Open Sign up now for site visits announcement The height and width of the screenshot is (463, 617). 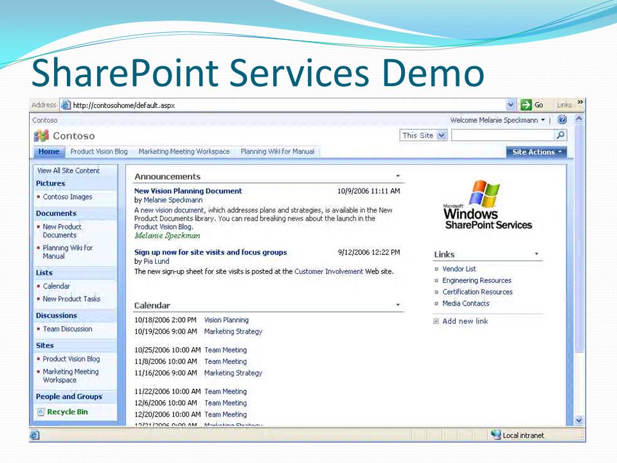click(x=211, y=252)
